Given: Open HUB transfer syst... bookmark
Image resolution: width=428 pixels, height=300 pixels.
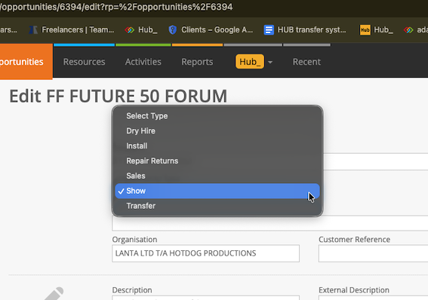Looking at the screenshot, I should point(305,29).
